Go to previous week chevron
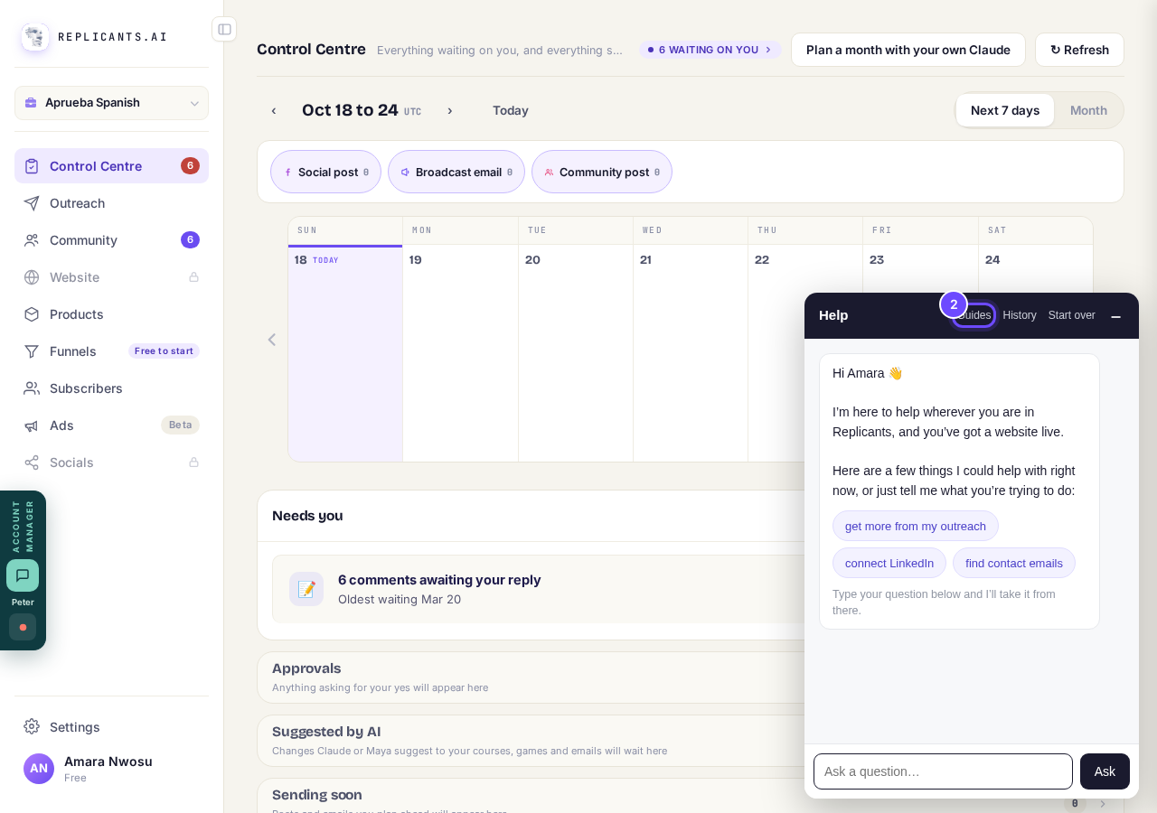This screenshot has height=813, width=1157. pos(274,110)
